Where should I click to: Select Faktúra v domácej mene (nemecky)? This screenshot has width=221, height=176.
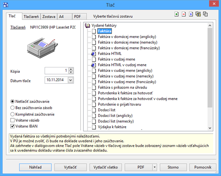click(128, 42)
